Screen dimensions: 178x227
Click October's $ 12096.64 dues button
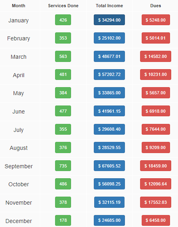(156, 184)
